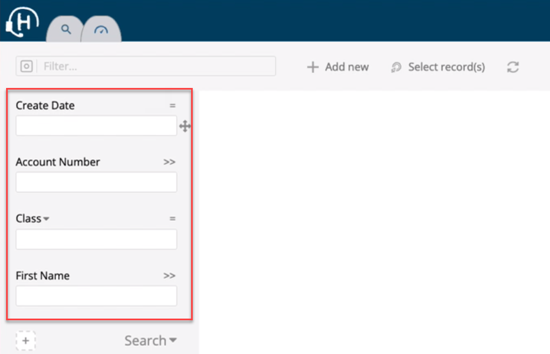The image size is (550, 354).
Task: Click the Account Number input field
Action: 96,182
